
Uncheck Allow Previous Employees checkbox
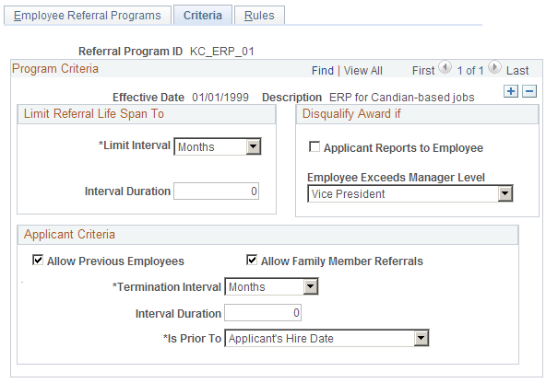point(38,260)
